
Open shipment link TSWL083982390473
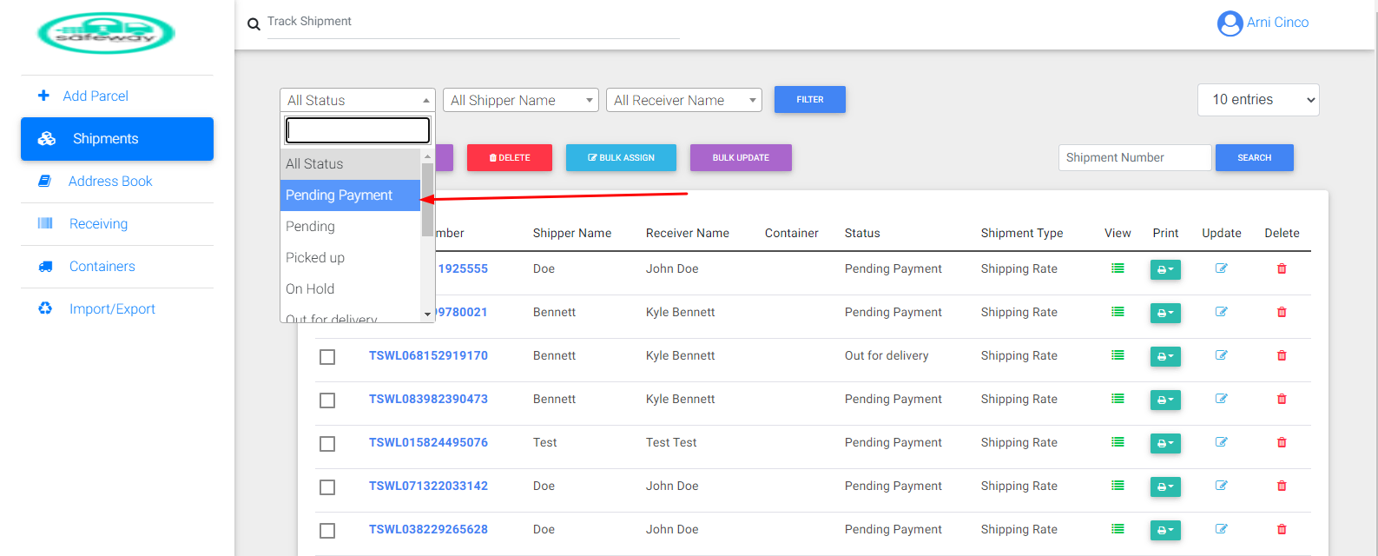pyautogui.click(x=428, y=399)
